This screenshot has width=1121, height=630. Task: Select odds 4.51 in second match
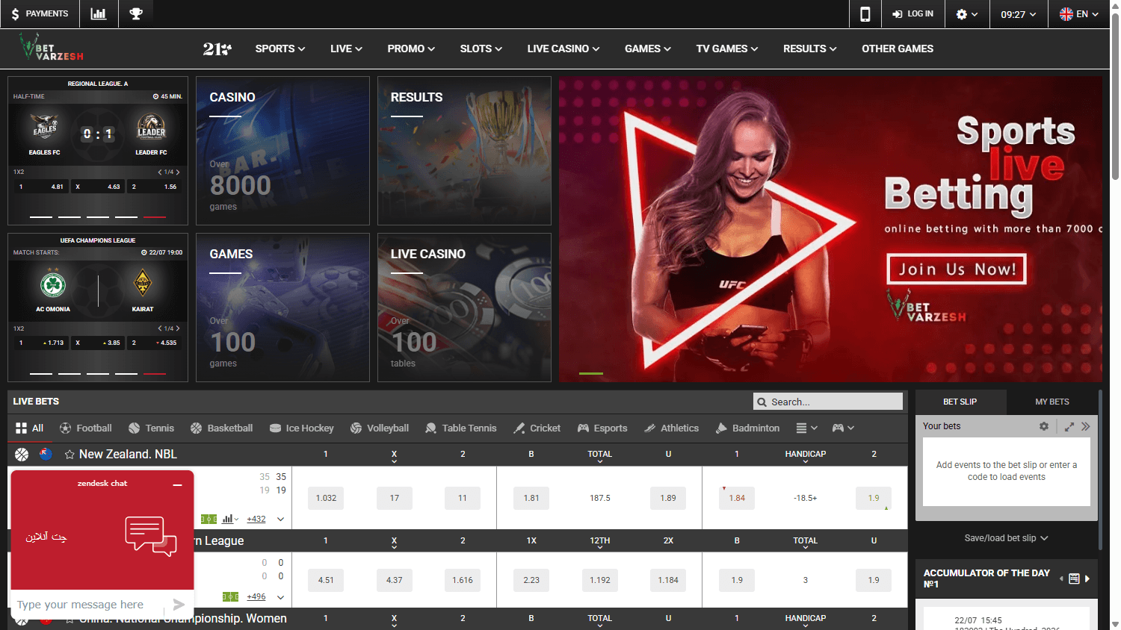(x=326, y=580)
